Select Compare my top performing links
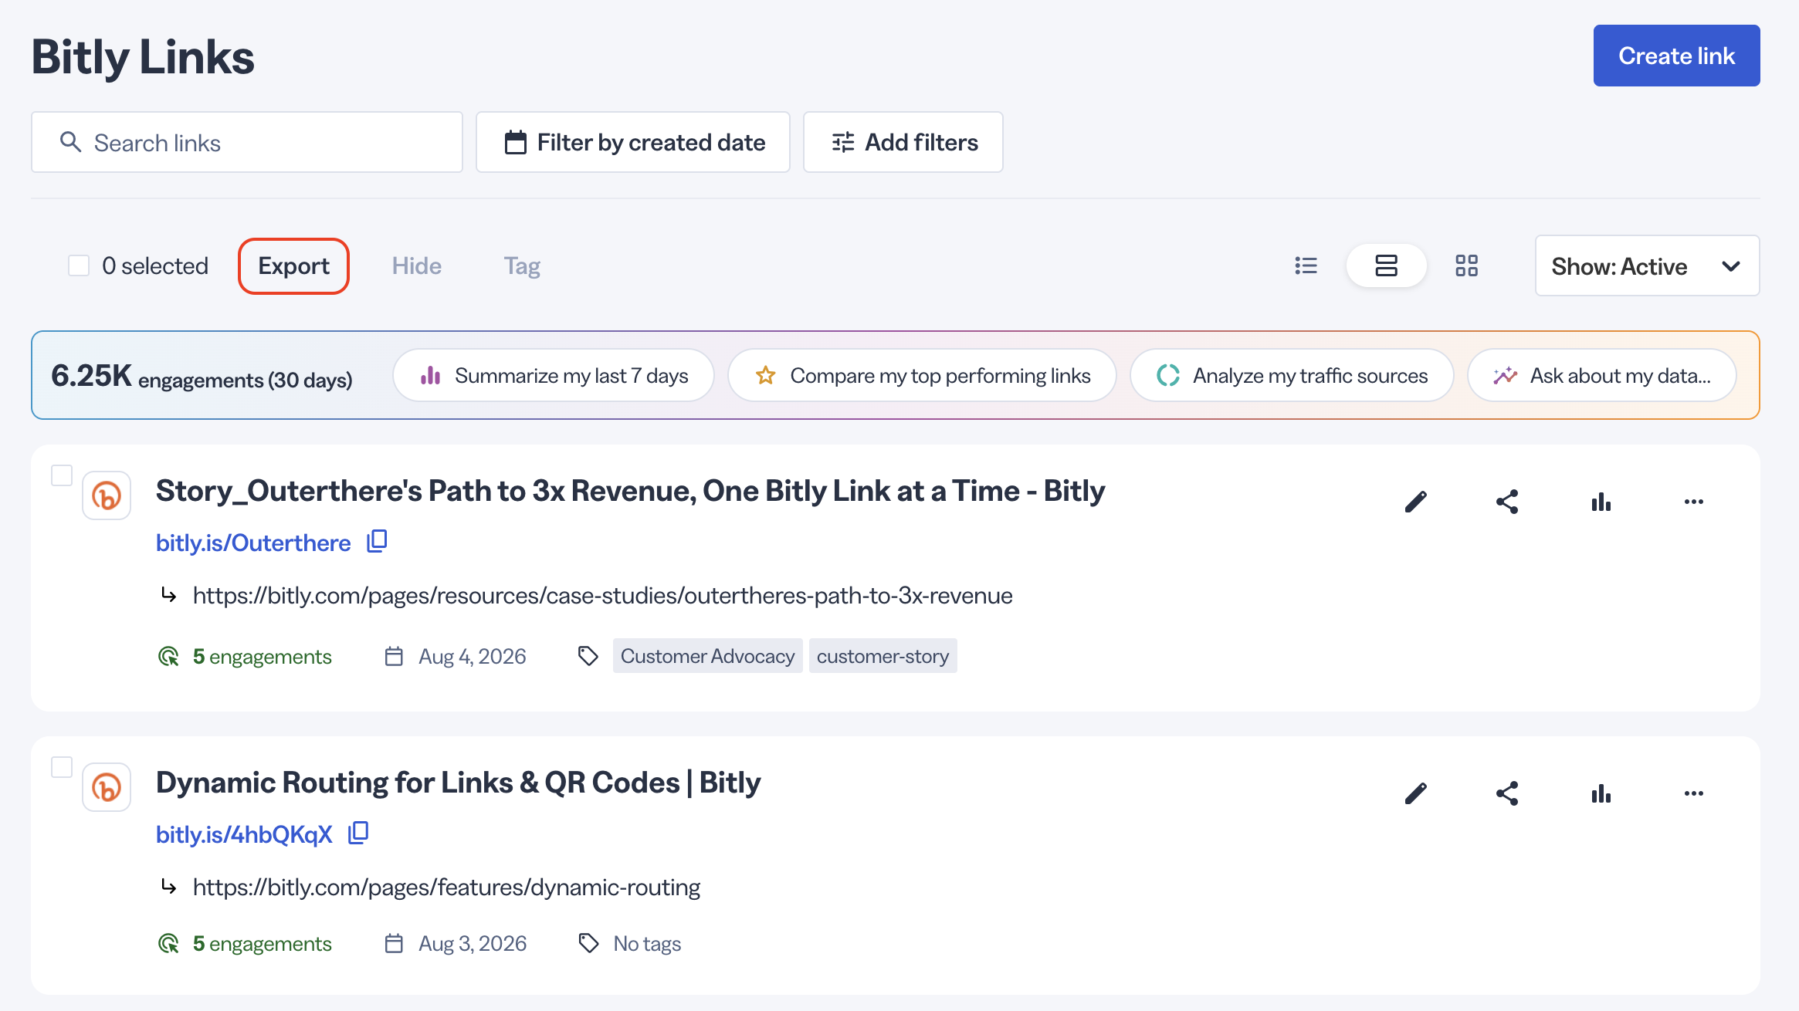Image resolution: width=1799 pixels, height=1011 pixels. click(x=922, y=375)
